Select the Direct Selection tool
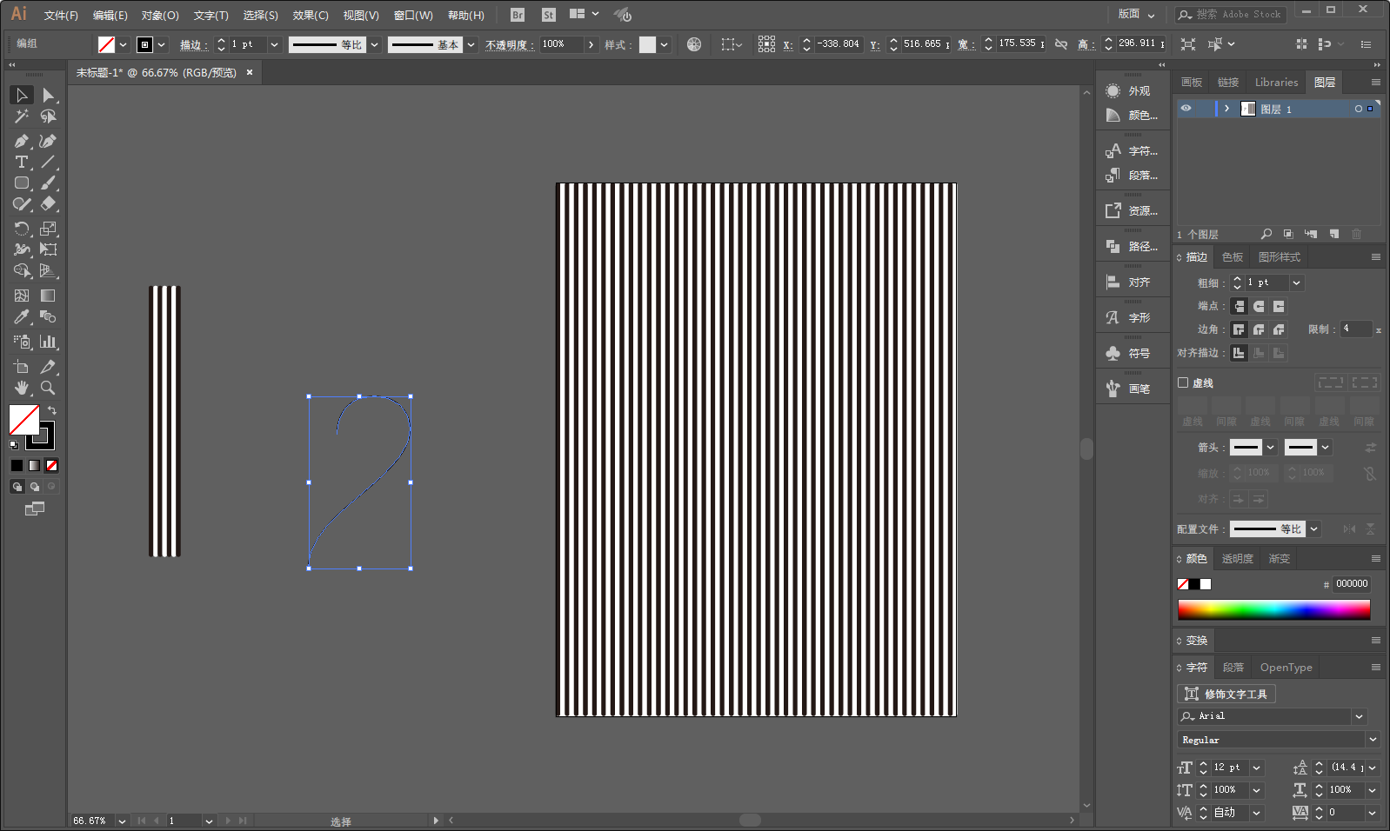1390x831 pixels. click(x=49, y=95)
